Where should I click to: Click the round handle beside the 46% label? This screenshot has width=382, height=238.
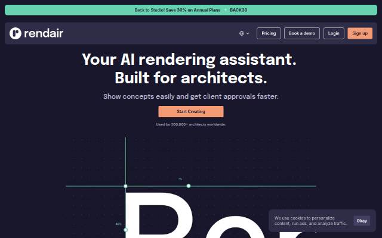[x=125, y=230]
